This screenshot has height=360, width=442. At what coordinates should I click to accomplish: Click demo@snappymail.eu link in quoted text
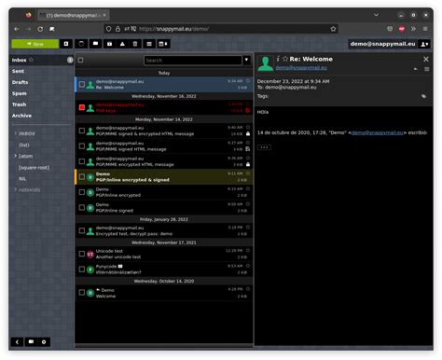click(378, 132)
